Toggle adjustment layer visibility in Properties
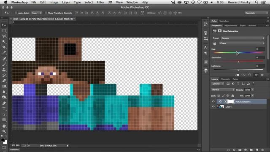The height and width of the screenshot is (152, 270). pos(256,75)
